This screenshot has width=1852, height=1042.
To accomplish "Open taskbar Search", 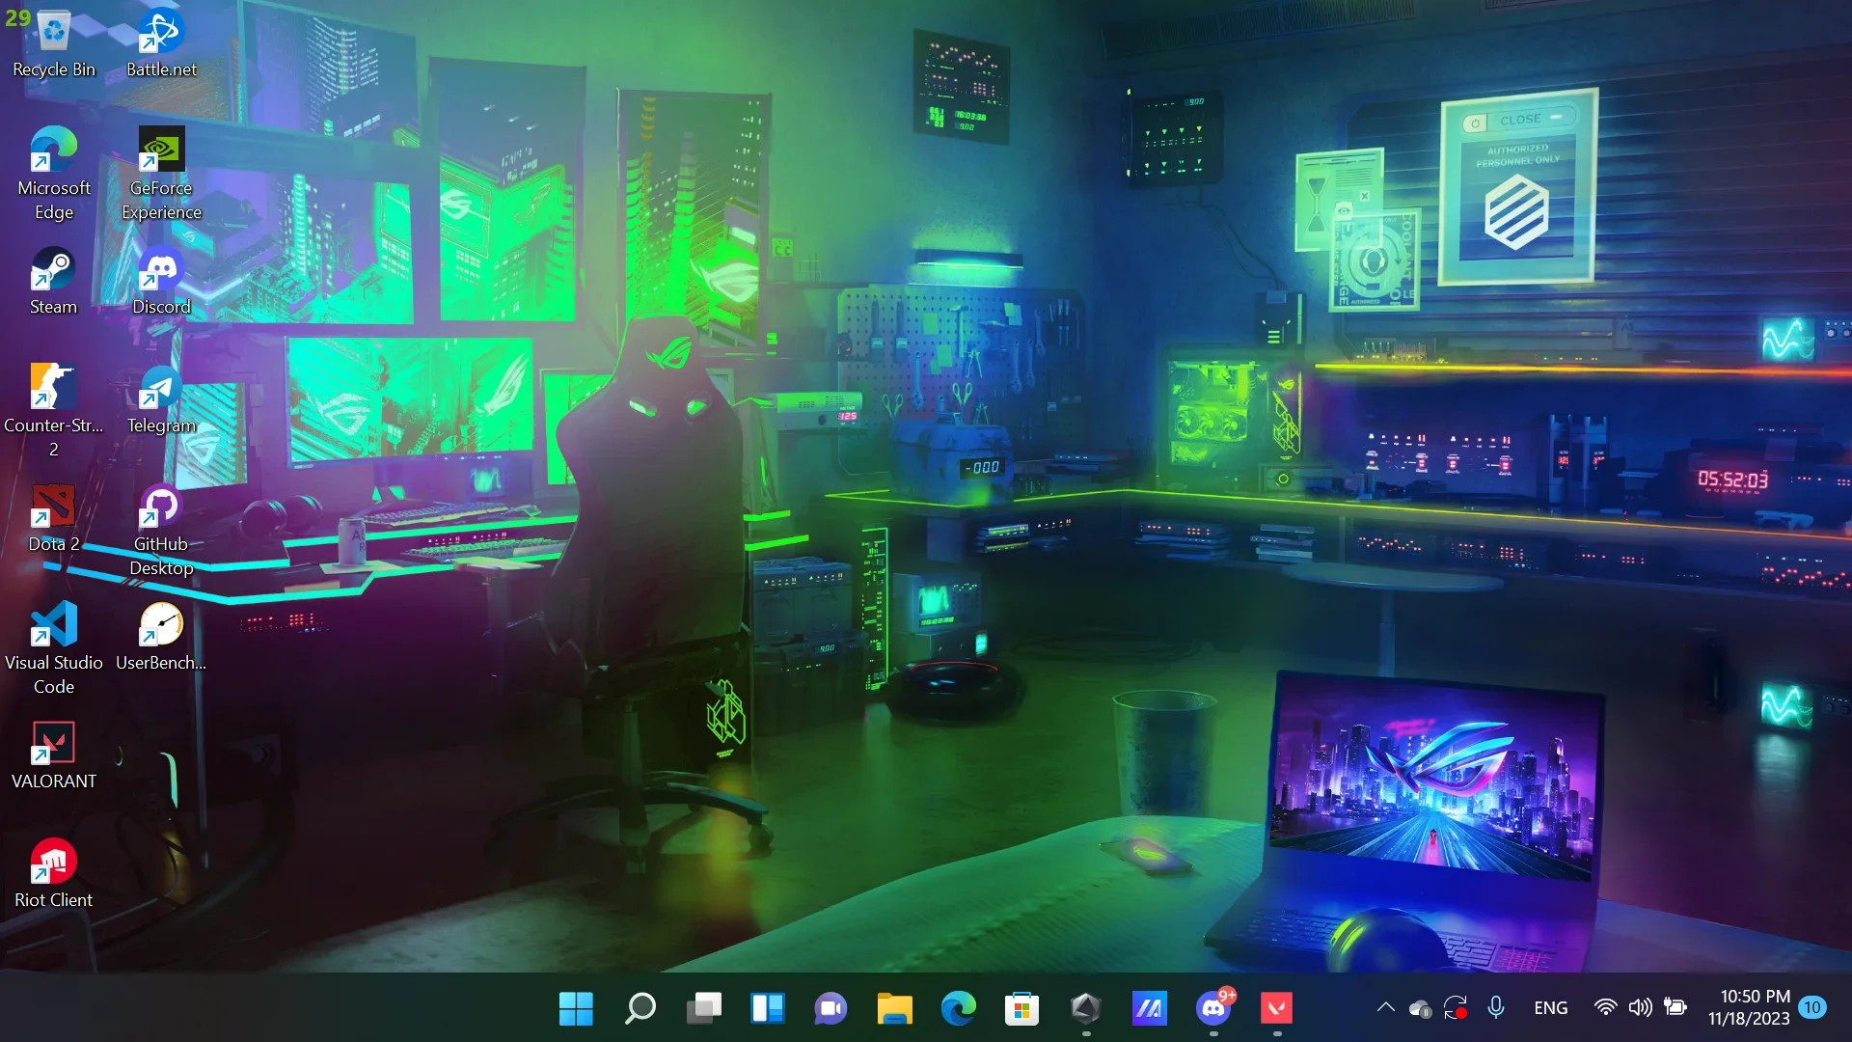I will [640, 1008].
